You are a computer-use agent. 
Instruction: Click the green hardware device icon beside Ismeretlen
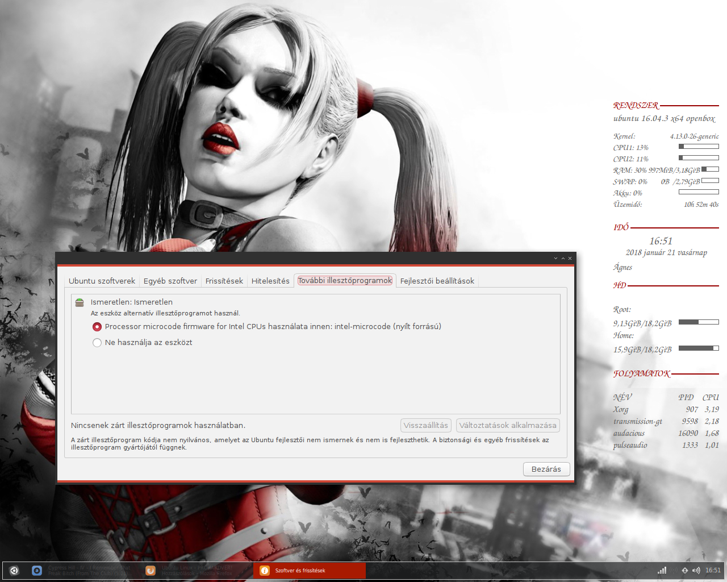[80, 302]
